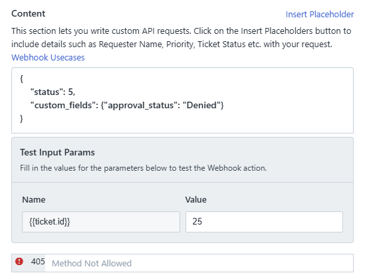367x277 pixels.
Task: Click the opening brace in content editor
Action: tap(21, 79)
